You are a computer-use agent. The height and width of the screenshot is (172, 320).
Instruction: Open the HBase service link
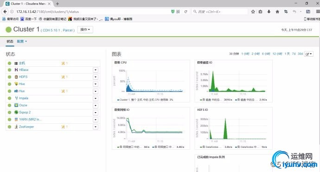(24, 70)
